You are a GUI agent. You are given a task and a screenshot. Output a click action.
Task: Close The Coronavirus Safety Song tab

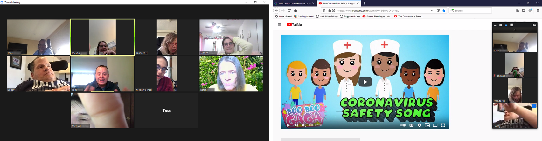[358, 3]
